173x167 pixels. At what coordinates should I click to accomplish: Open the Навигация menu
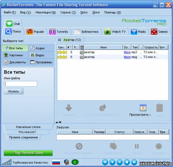point(46,12)
